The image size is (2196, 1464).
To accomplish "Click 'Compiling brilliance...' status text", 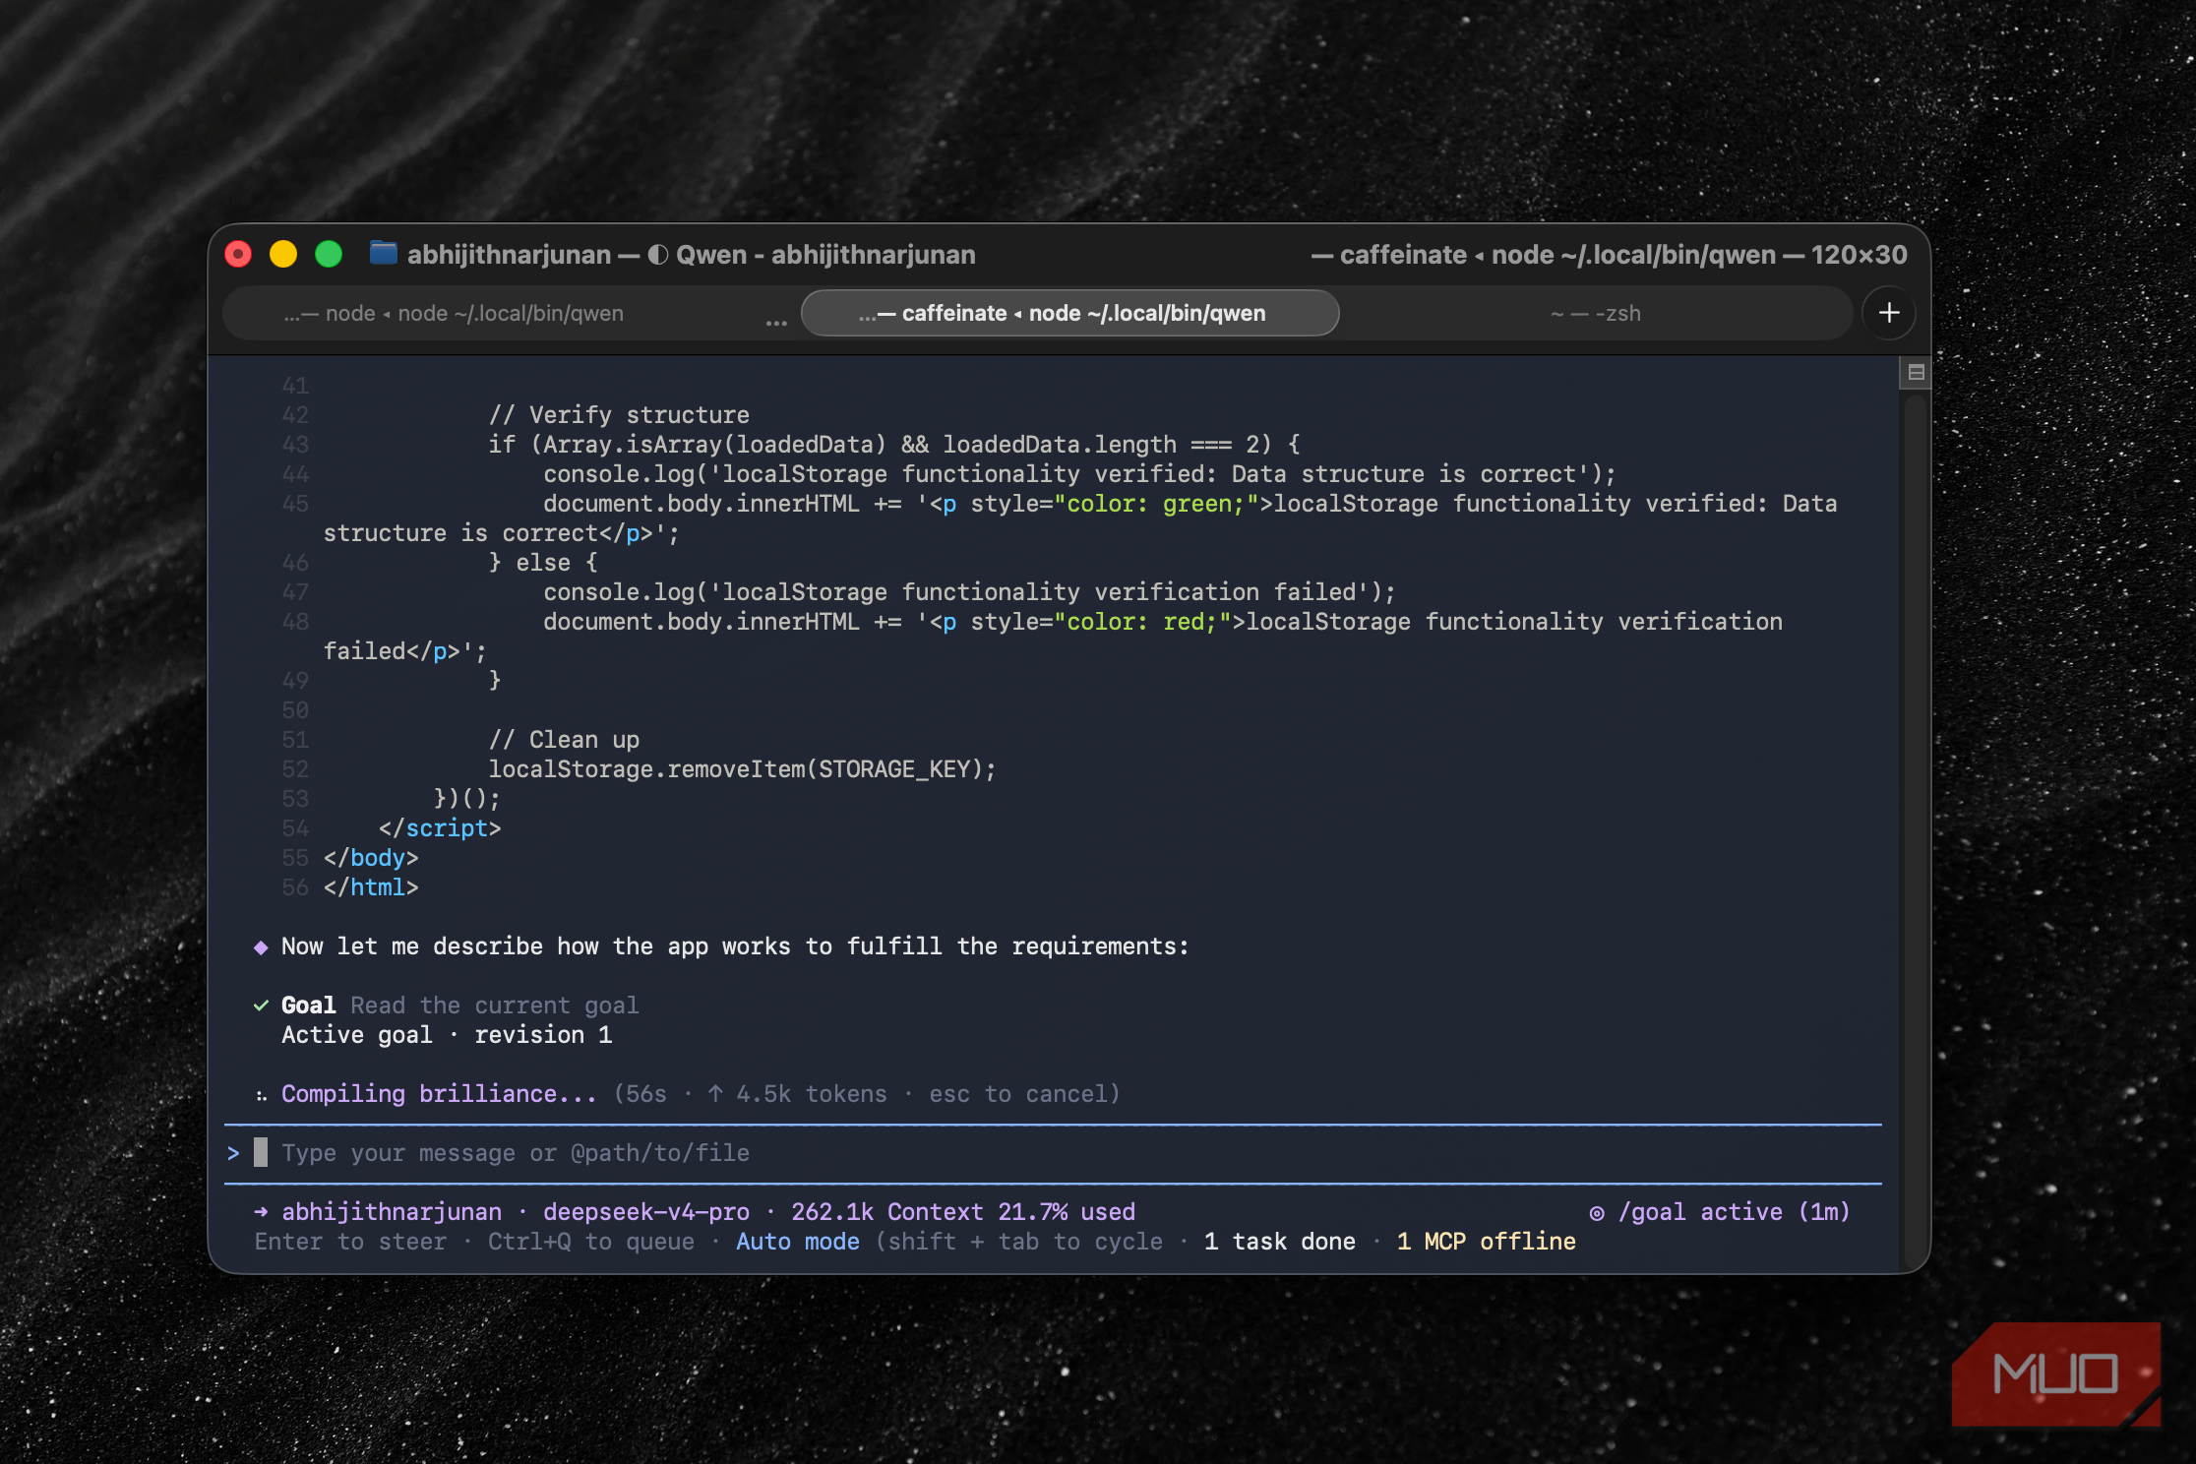I will (x=439, y=1094).
